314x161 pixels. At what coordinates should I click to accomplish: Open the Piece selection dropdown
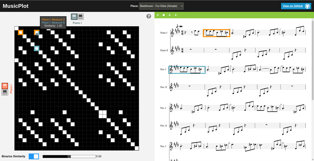pyautogui.click(x=161, y=6)
